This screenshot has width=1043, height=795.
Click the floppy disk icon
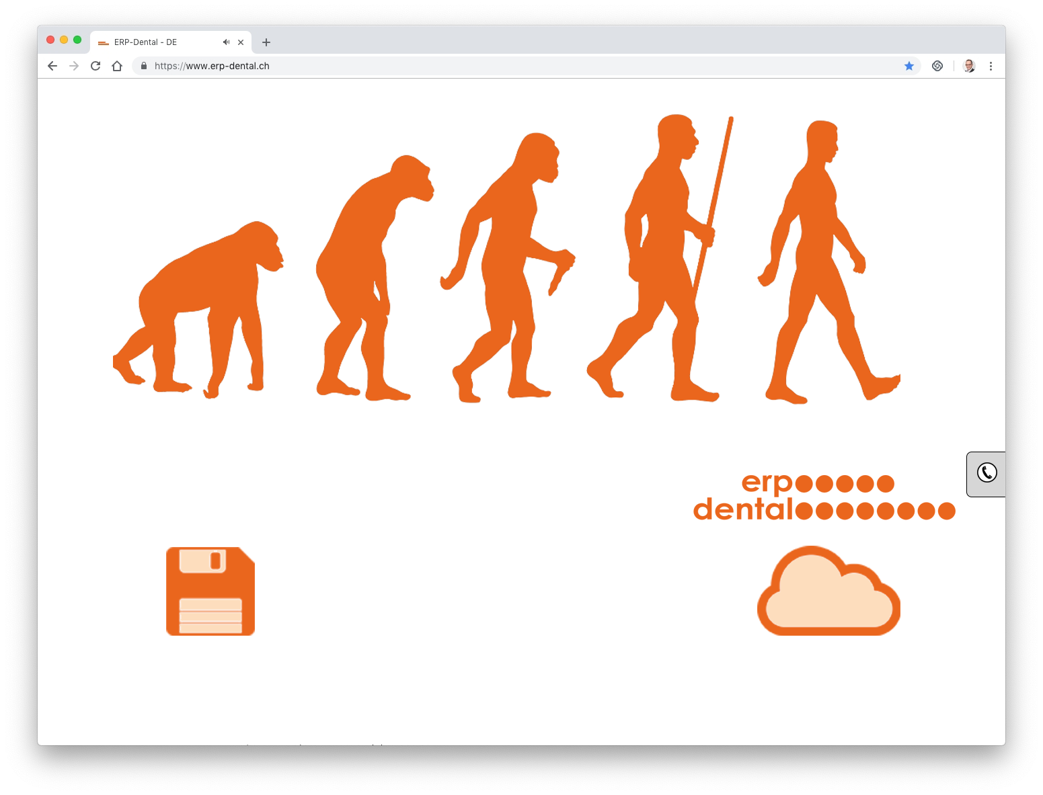click(210, 591)
